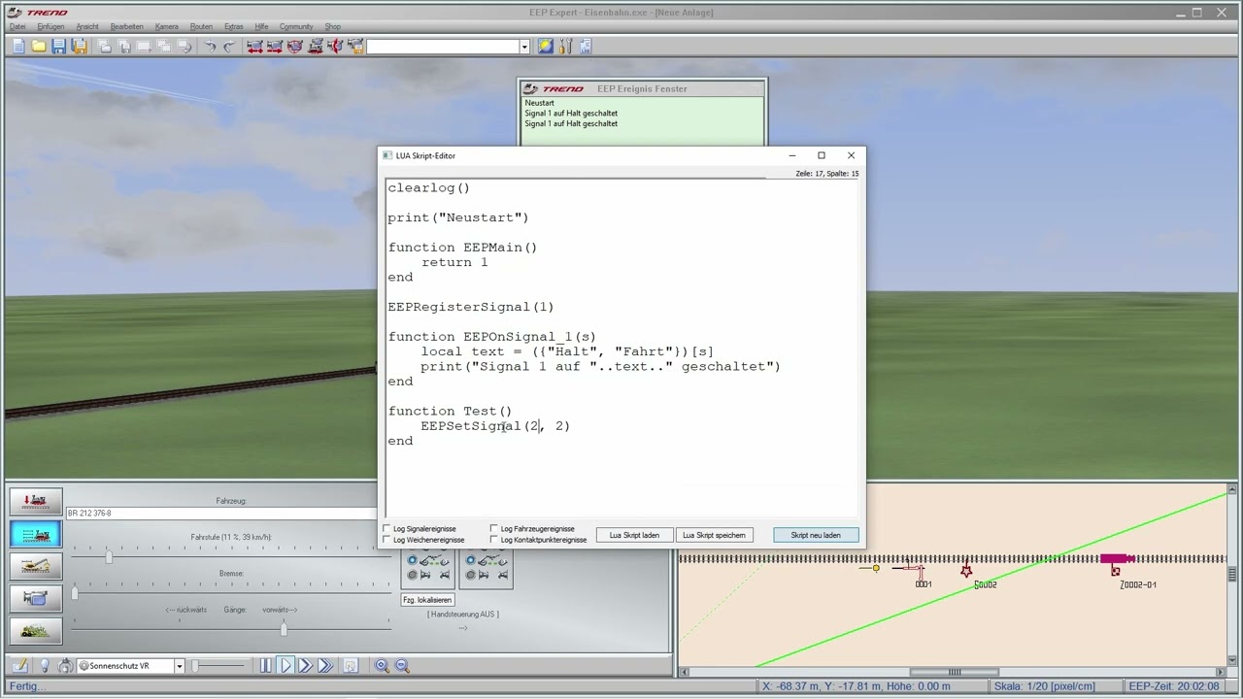Click the Fahrzeug name field BR 212 376-8
The width and height of the screenshot is (1243, 699).
click(221, 513)
